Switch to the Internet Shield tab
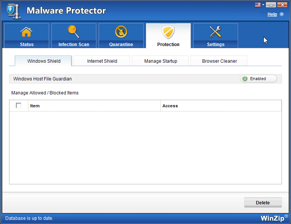This screenshot has height=224, width=291. point(102,61)
